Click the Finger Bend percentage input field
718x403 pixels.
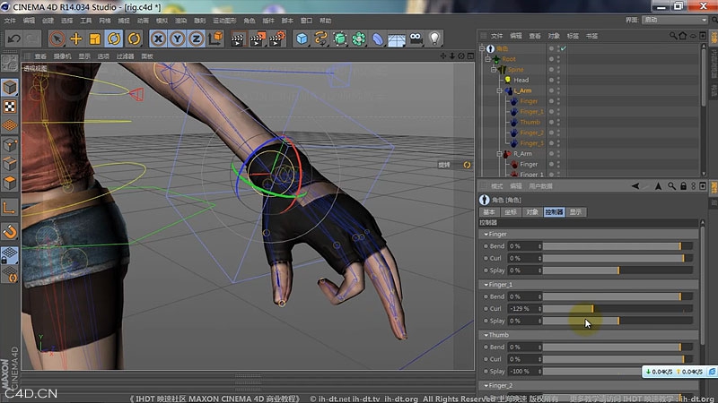[x=524, y=245]
